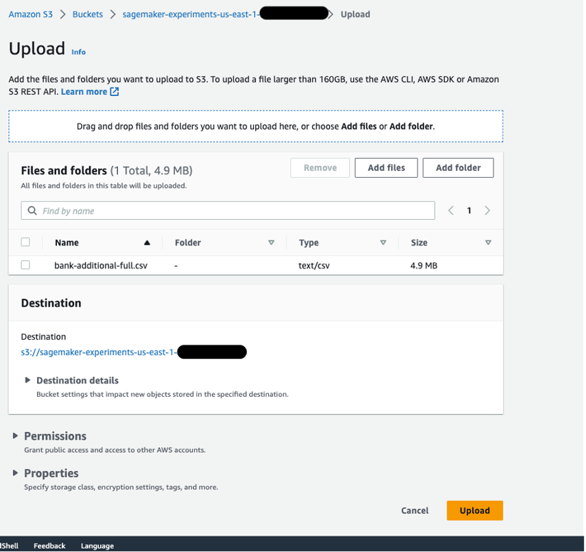The image size is (586, 552).
Task: Click the Folder column sort arrow
Action: coord(271,243)
